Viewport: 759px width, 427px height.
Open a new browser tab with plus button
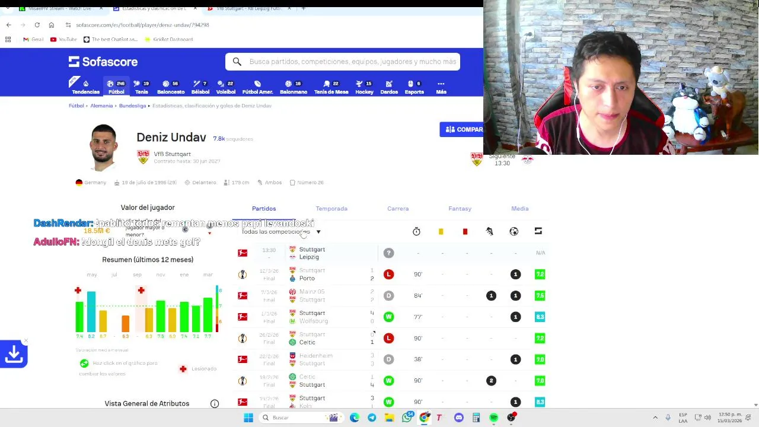[303, 8]
